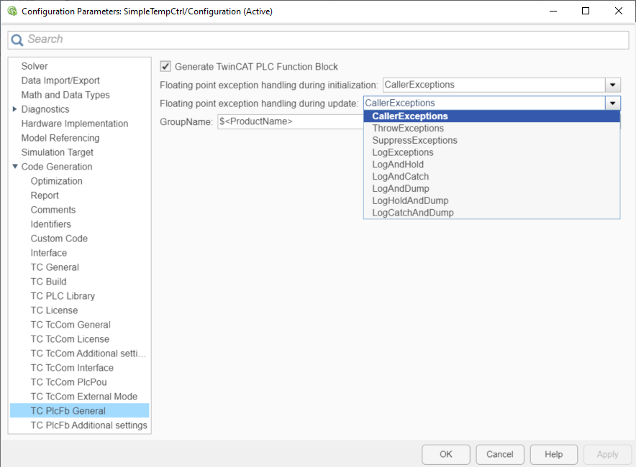Select Code Generation item
The width and height of the screenshot is (636, 467).
[57, 167]
